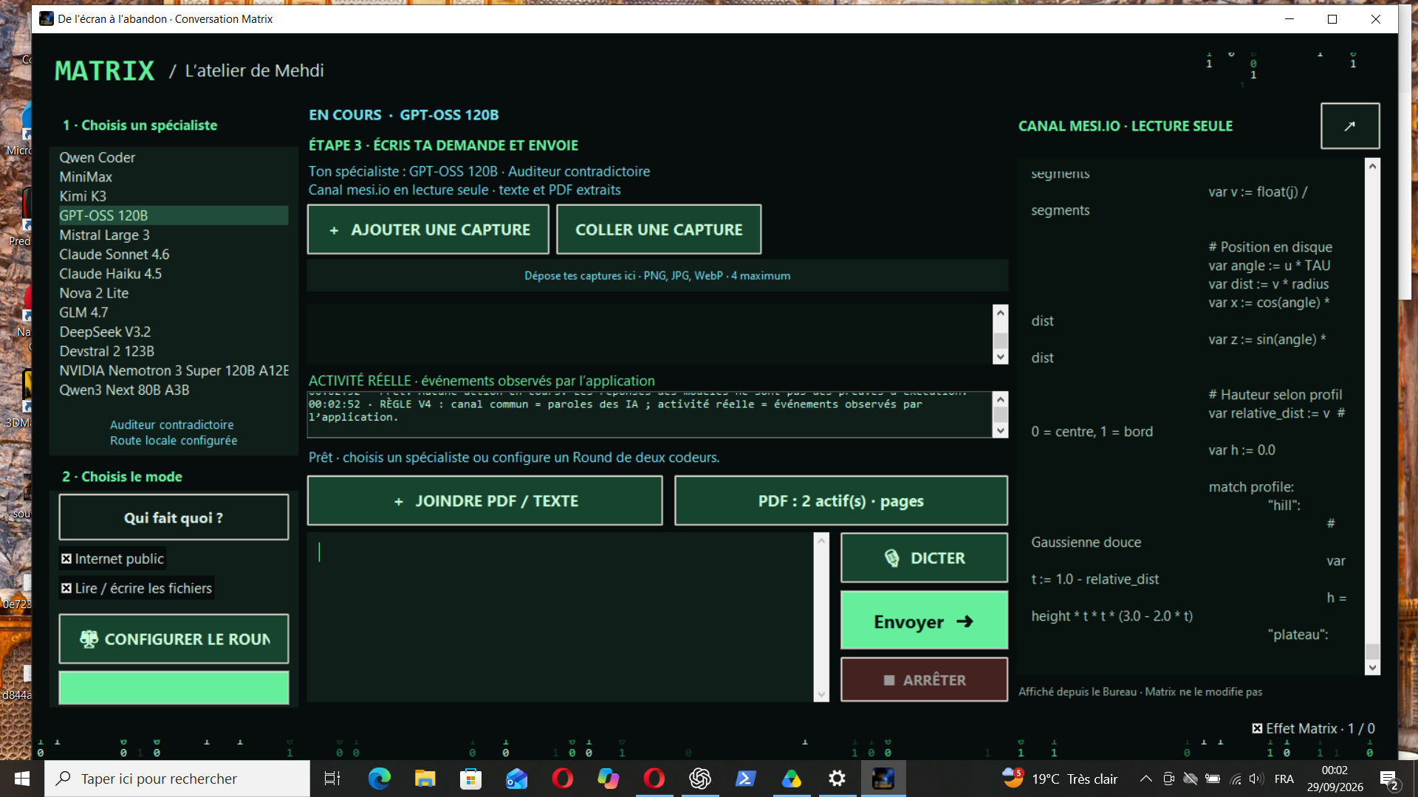
Task: Attach a file via JOINDRE PDF / TEXTE
Action: pos(485,501)
